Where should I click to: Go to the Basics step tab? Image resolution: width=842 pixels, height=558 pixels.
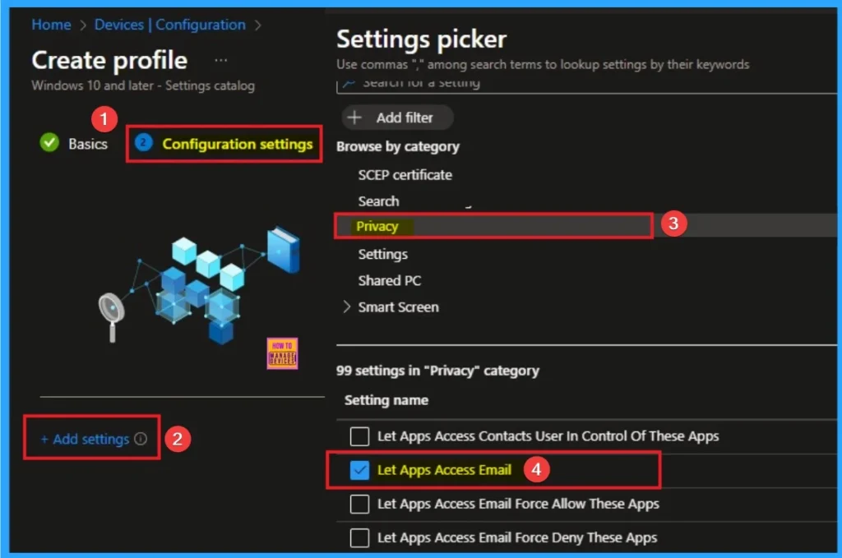87,144
